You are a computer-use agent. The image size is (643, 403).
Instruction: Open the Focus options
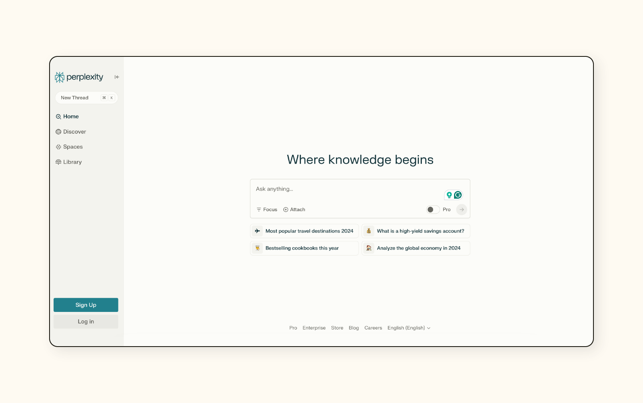pyautogui.click(x=267, y=210)
